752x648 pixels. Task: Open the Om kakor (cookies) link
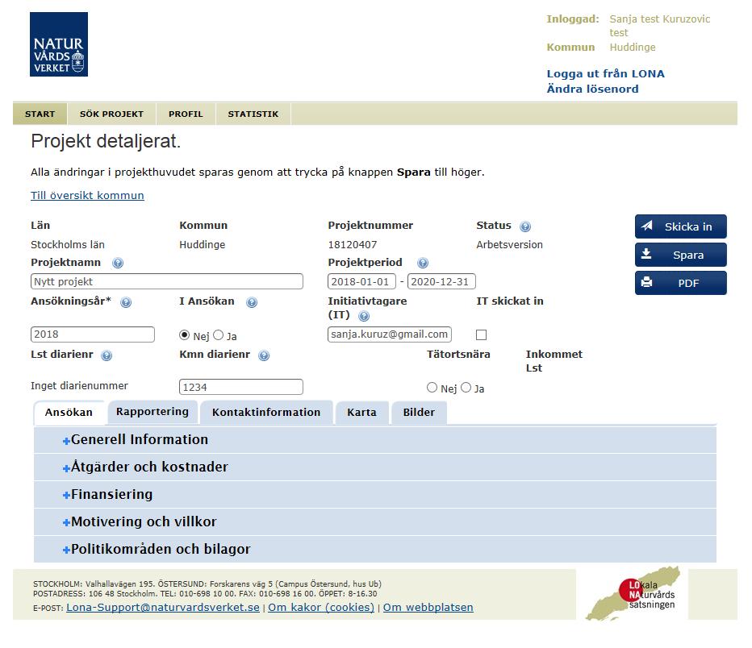coord(321,607)
